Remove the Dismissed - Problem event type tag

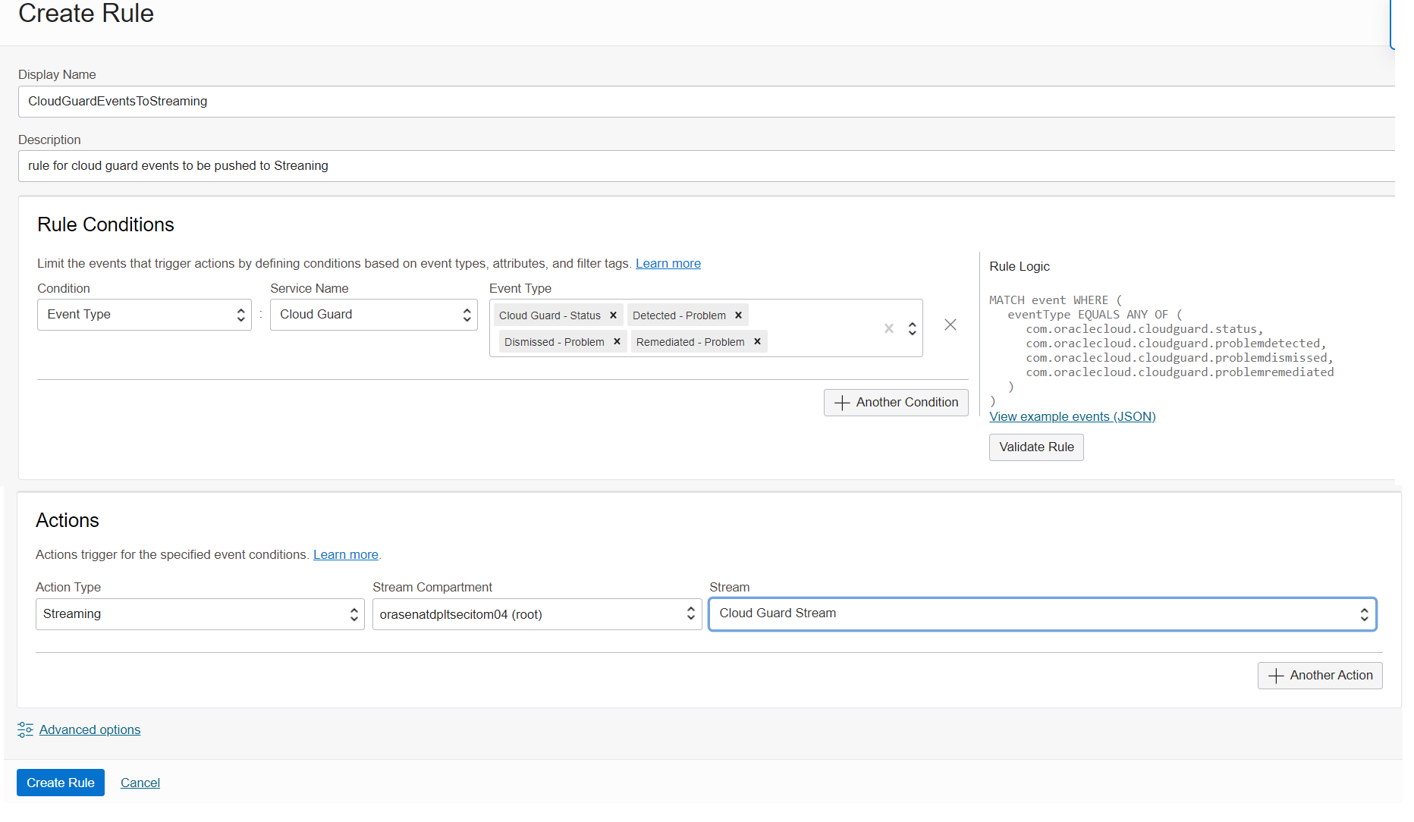point(617,341)
